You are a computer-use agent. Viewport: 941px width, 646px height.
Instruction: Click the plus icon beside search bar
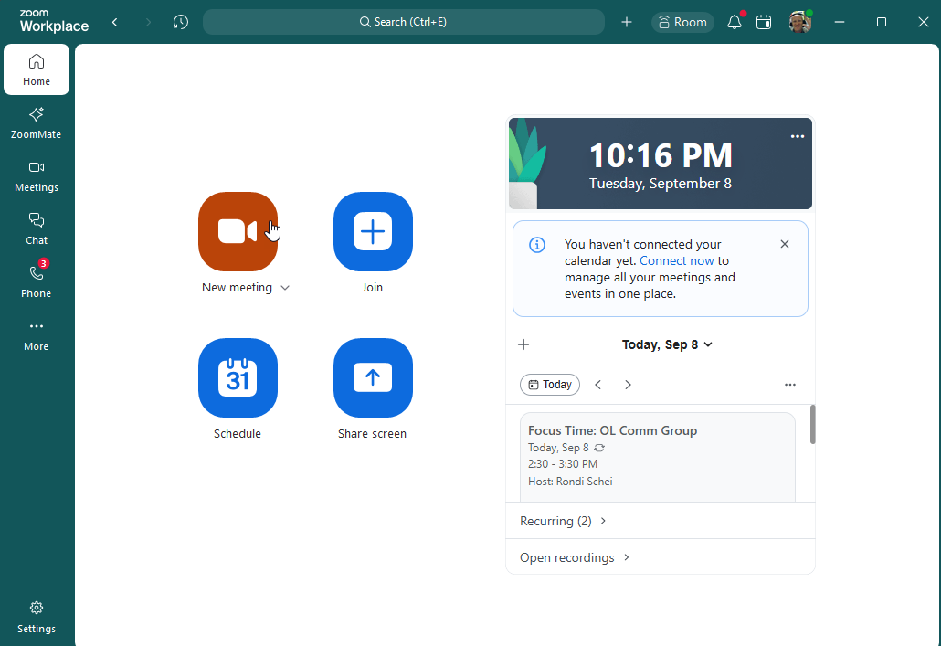(627, 22)
